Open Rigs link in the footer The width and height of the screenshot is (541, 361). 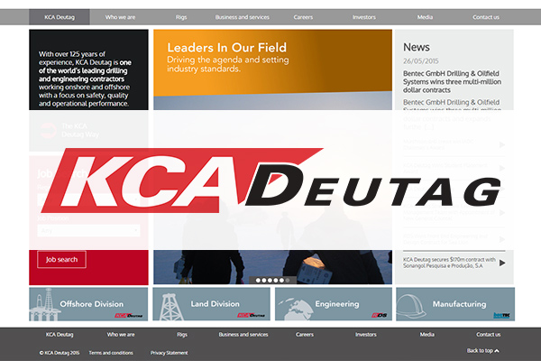click(182, 335)
